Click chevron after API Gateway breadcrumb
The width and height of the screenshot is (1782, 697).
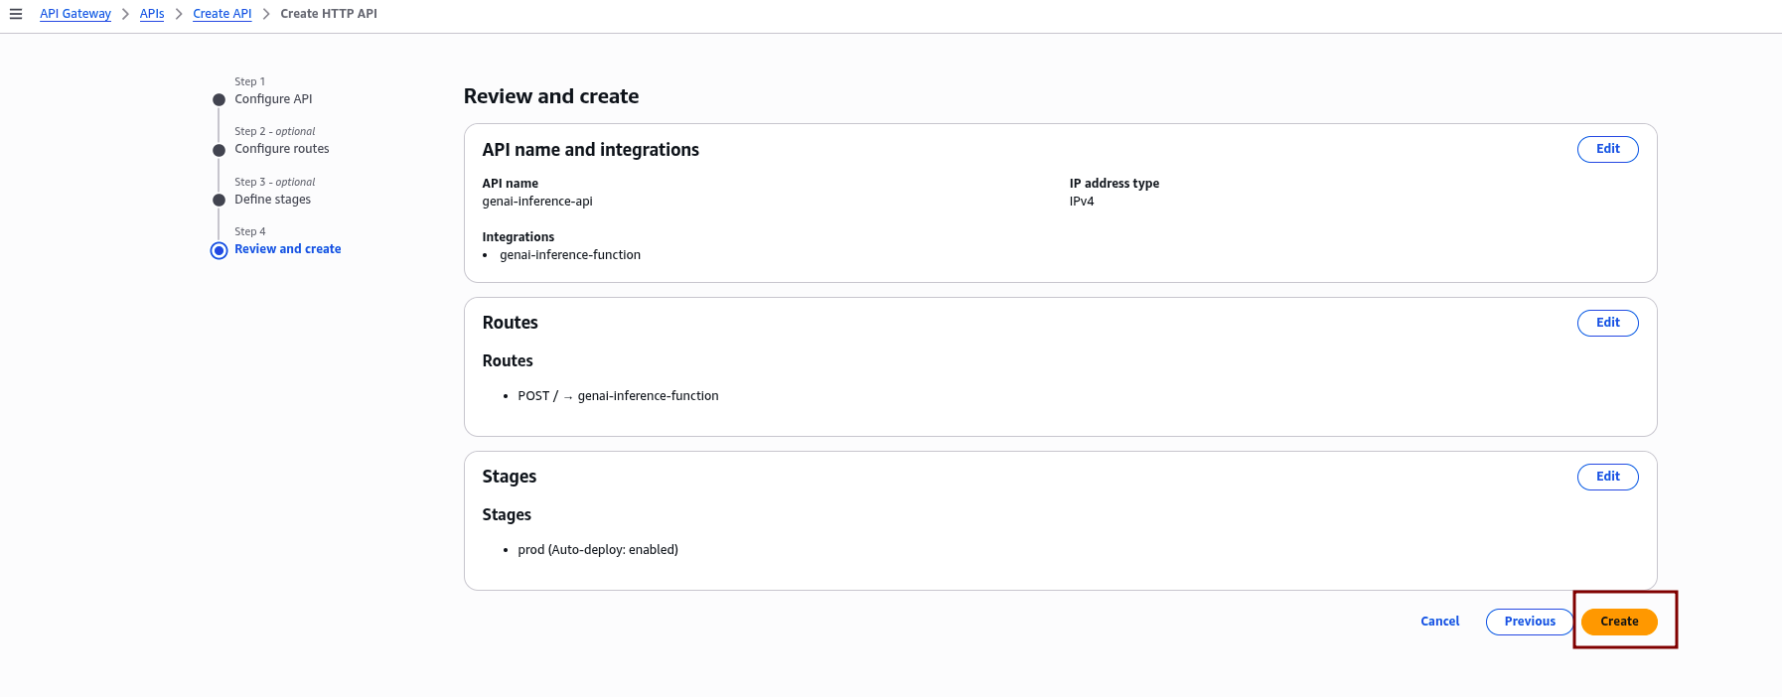point(126,14)
